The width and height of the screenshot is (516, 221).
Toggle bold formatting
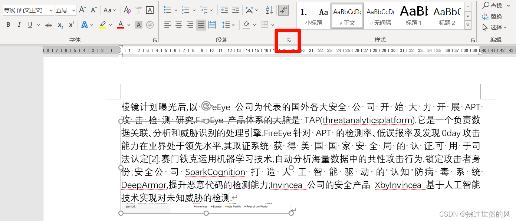[x=8, y=25]
